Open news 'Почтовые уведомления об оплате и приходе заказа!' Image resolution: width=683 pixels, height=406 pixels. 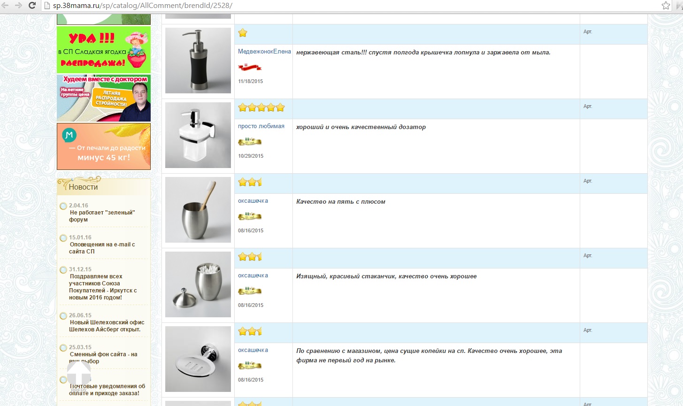pyautogui.click(x=107, y=390)
